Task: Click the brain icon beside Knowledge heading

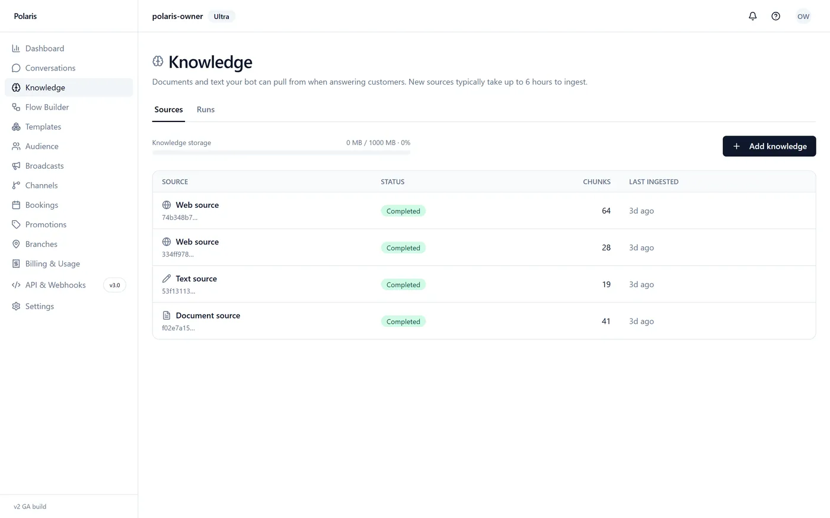Action: [158, 61]
